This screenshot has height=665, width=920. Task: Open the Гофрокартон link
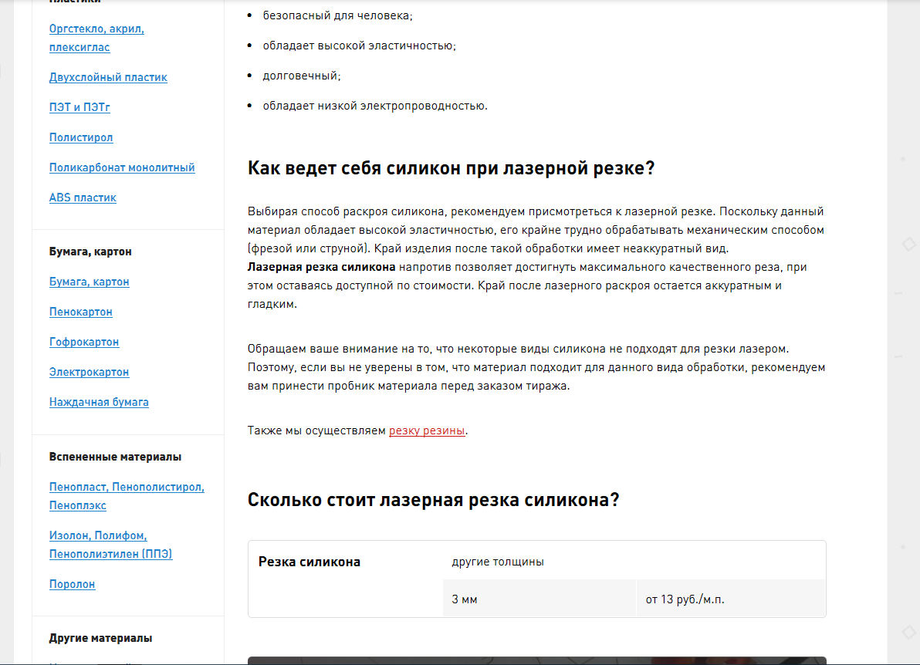(84, 342)
